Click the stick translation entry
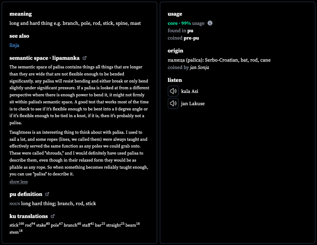 [x=17, y=224]
